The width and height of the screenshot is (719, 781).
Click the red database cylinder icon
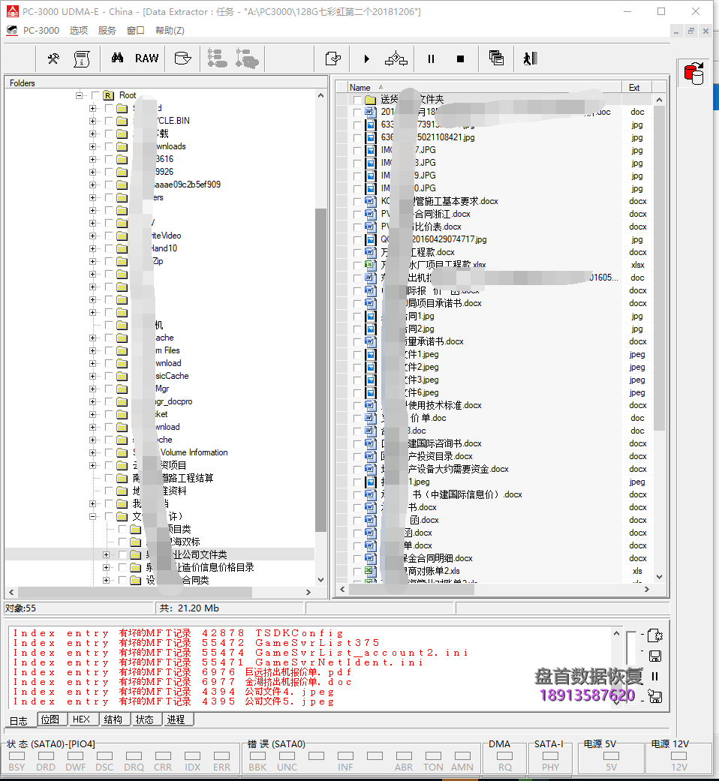coord(694,74)
